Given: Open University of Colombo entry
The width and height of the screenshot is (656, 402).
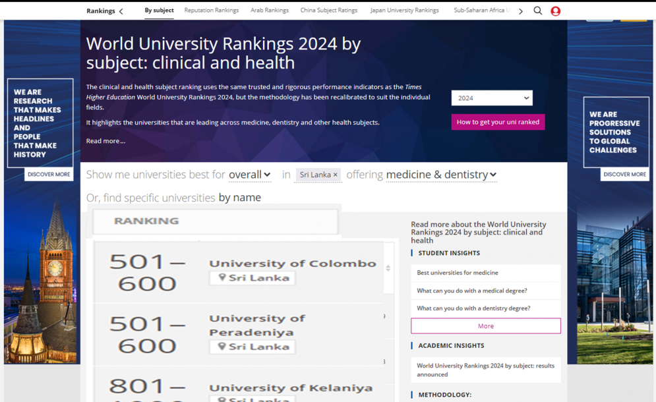Looking at the screenshot, I should click(x=293, y=264).
